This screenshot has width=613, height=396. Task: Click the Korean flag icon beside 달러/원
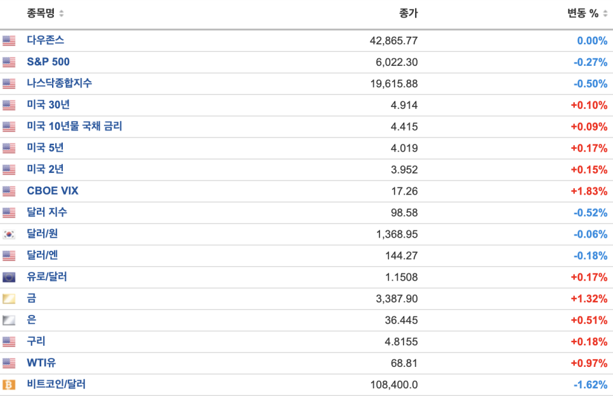coord(9,234)
